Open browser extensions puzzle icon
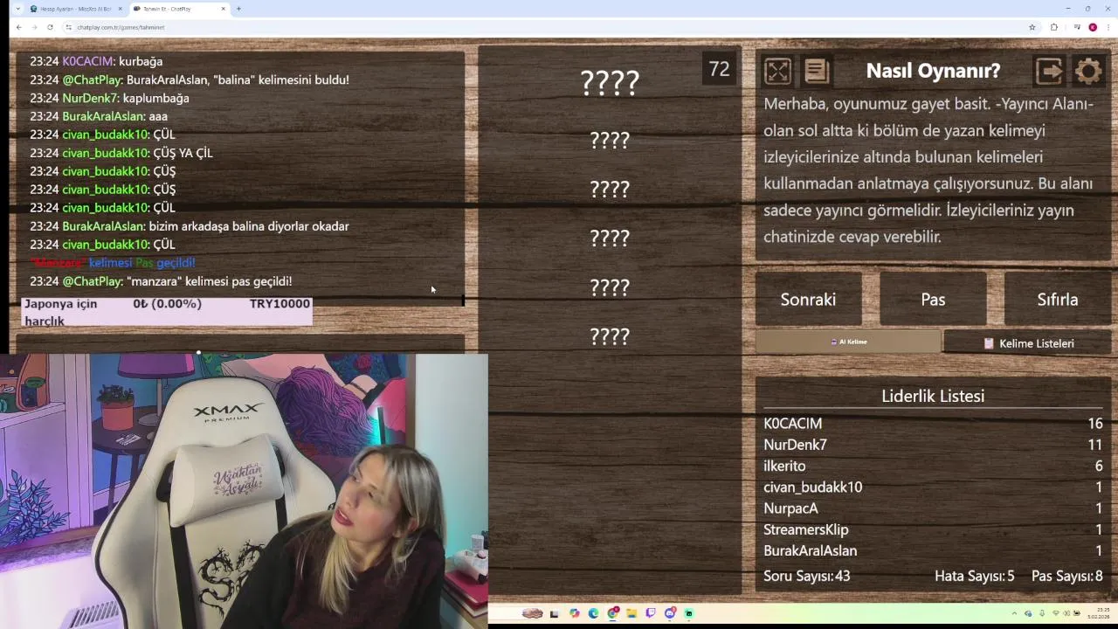This screenshot has width=1118, height=629. tap(1054, 27)
